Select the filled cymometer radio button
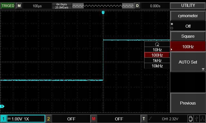 pos(172,24)
